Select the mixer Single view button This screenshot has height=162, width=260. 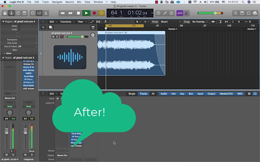click(x=132, y=94)
